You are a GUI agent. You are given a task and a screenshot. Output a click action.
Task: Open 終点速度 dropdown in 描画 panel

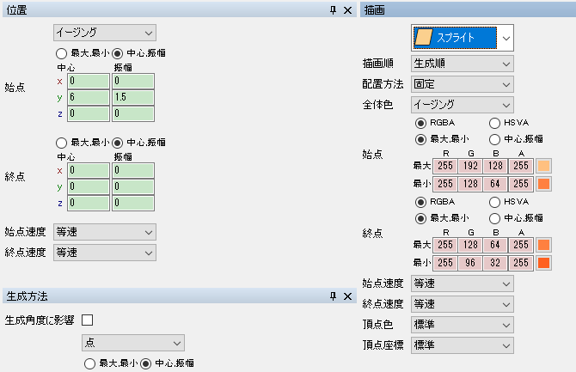pyautogui.click(x=463, y=304)
